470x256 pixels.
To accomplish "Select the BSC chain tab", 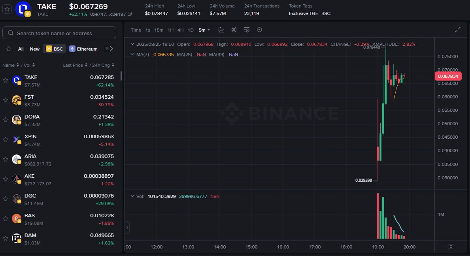I will click(54, 49).
